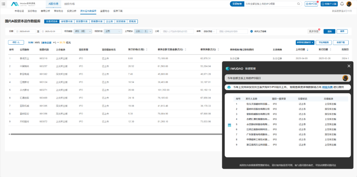Follow the 对应页面 link in the popup

point(327,87)
